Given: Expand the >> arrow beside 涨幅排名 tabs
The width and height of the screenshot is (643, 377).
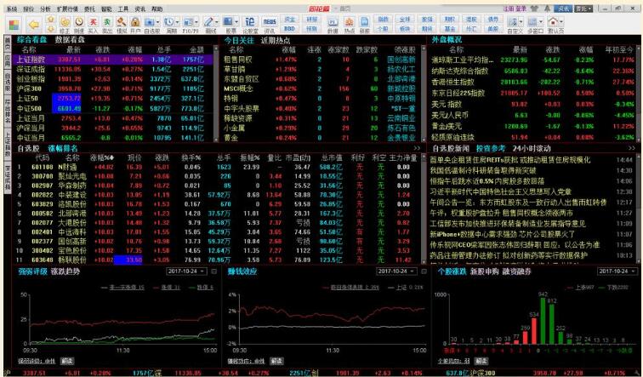Looking at the screenshot, I should (x=417, y=149).
